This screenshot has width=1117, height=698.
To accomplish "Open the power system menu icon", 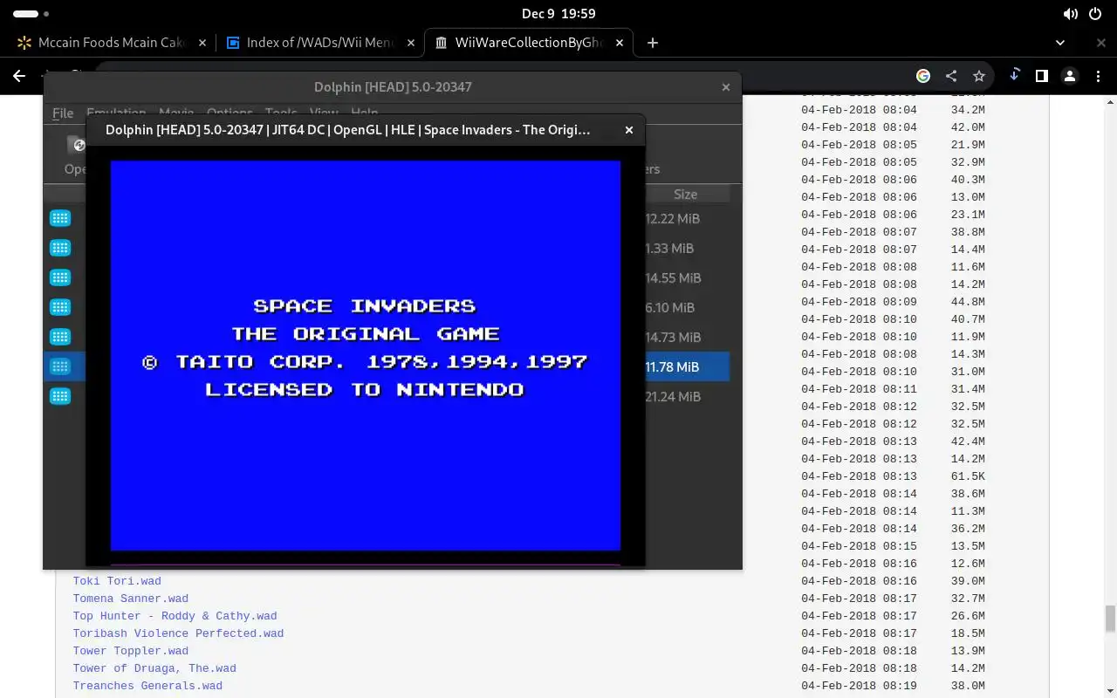I will (x=1096, y=14).
